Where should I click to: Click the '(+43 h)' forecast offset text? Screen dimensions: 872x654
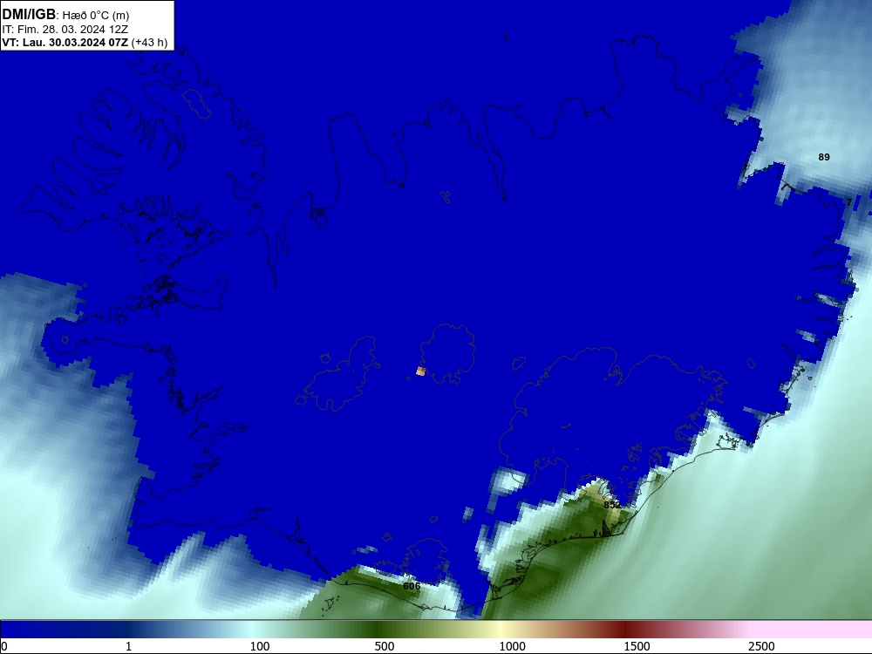(149, 43)
